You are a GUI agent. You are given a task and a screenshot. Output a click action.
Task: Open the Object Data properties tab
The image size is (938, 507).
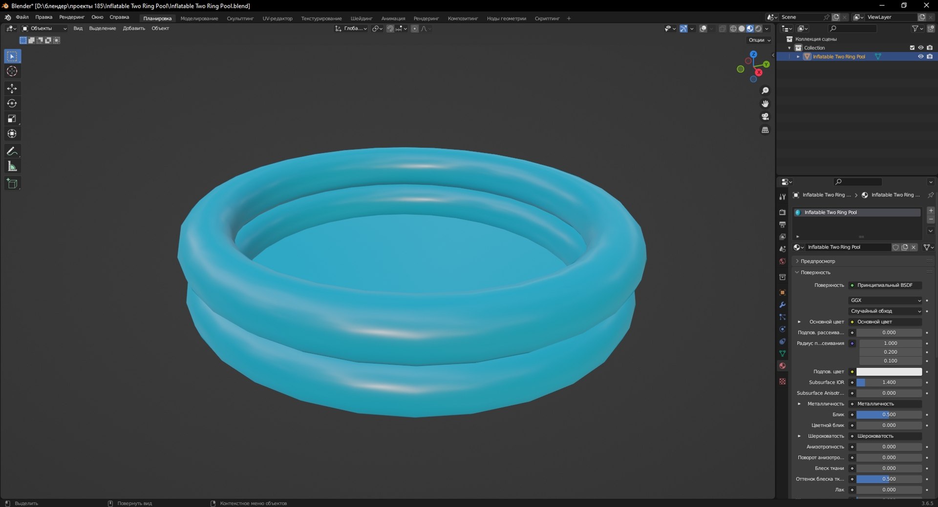pyautogui.click(x=782, y=353)
